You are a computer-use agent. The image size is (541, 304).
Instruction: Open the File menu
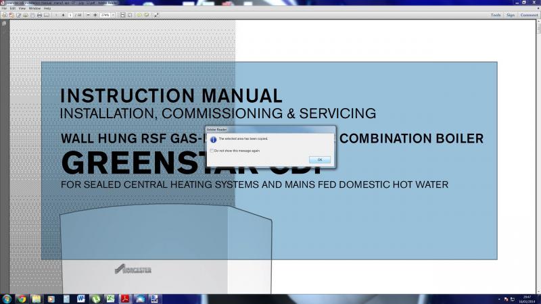[x=4, y=8]
